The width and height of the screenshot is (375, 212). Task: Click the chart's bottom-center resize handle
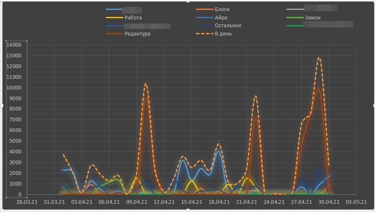(188, 210)
